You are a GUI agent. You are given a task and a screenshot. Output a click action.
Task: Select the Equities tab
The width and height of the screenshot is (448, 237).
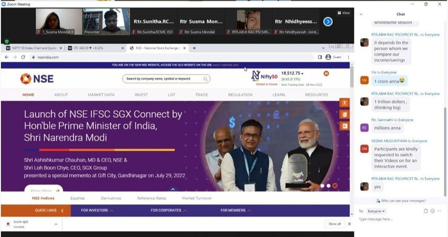pos(78,198)
